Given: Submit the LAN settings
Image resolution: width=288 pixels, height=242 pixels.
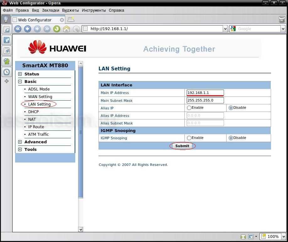Looking at the screenshot, I should pyautogui.click(x=182, y=146).
